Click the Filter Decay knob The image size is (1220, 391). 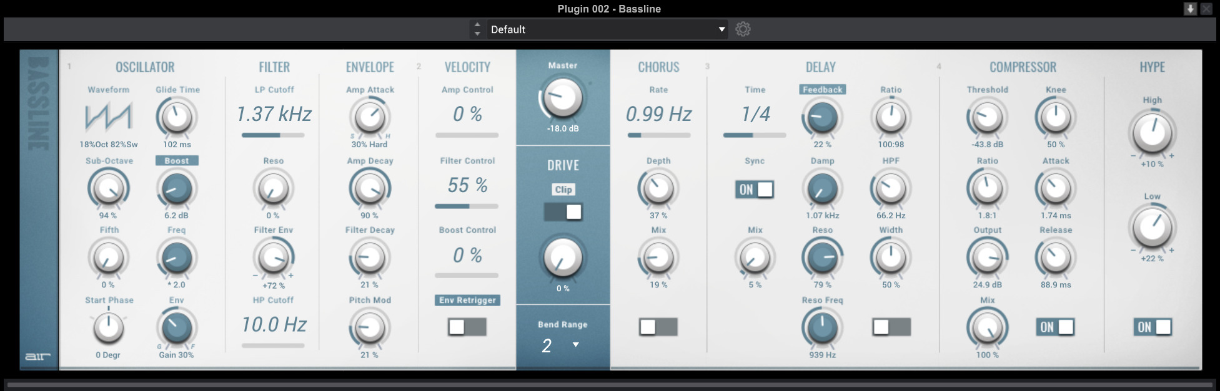pyautogui.click(x=370, y=257)
